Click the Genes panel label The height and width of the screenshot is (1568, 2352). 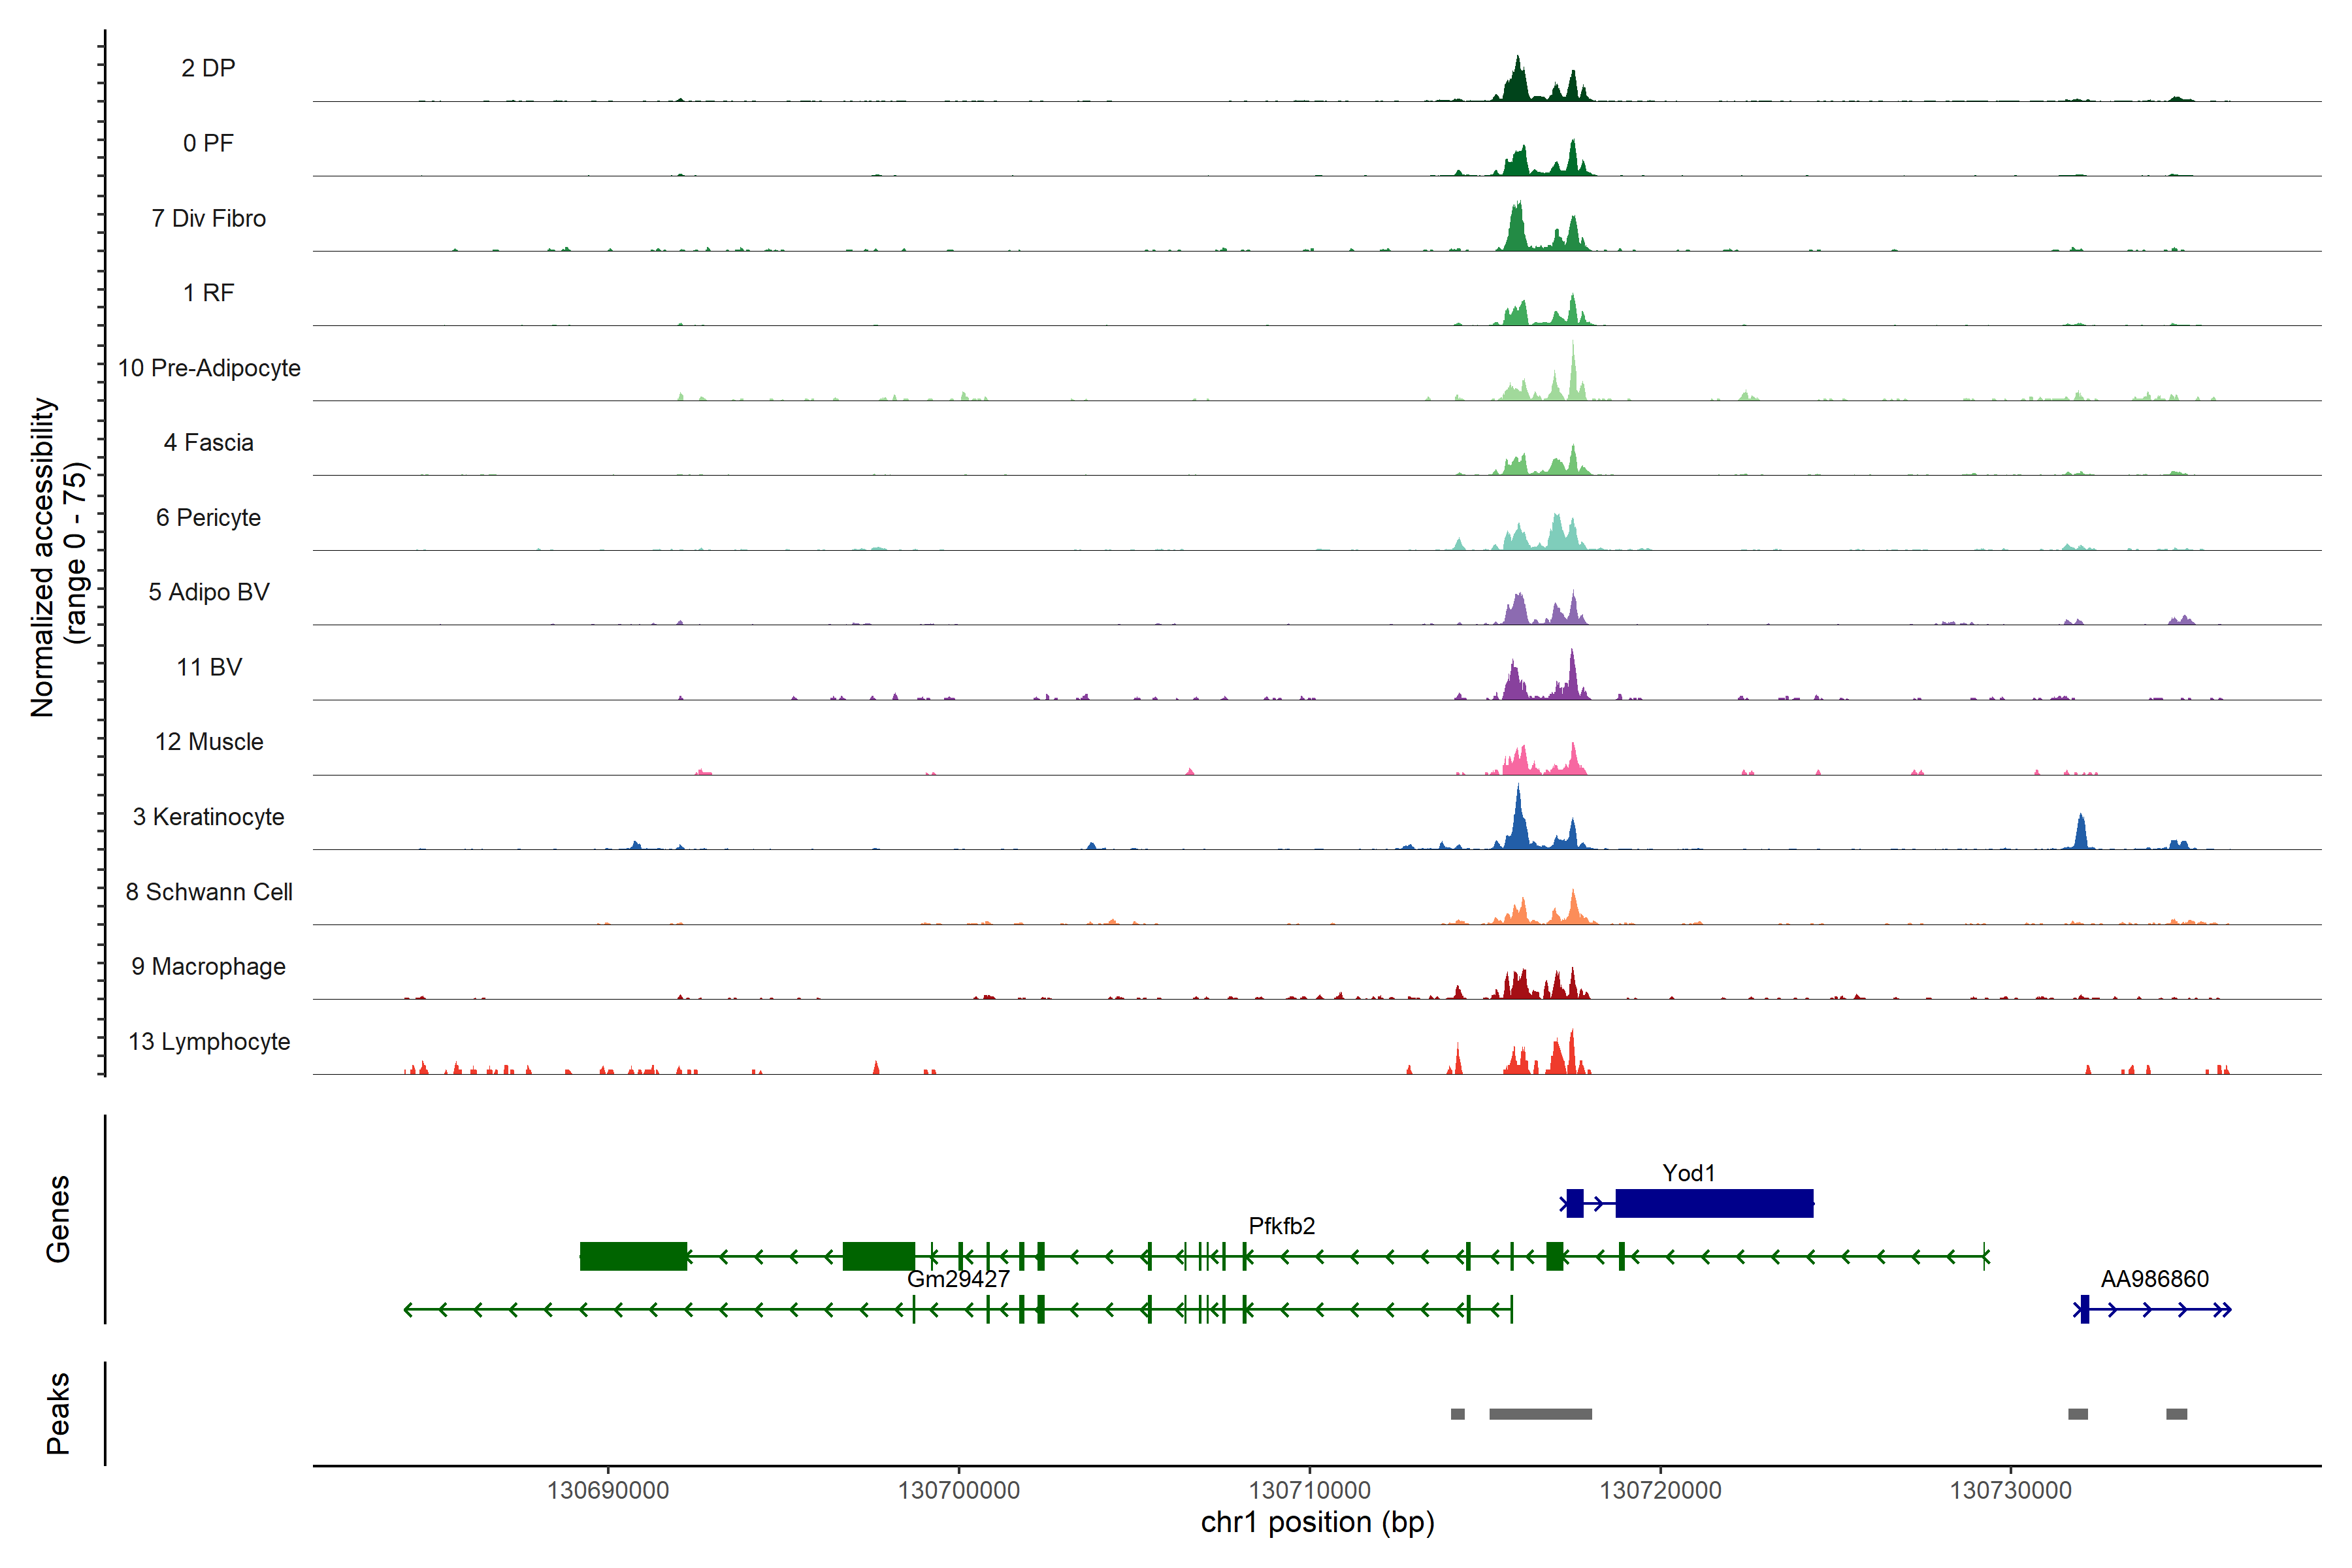(58, 1219)
